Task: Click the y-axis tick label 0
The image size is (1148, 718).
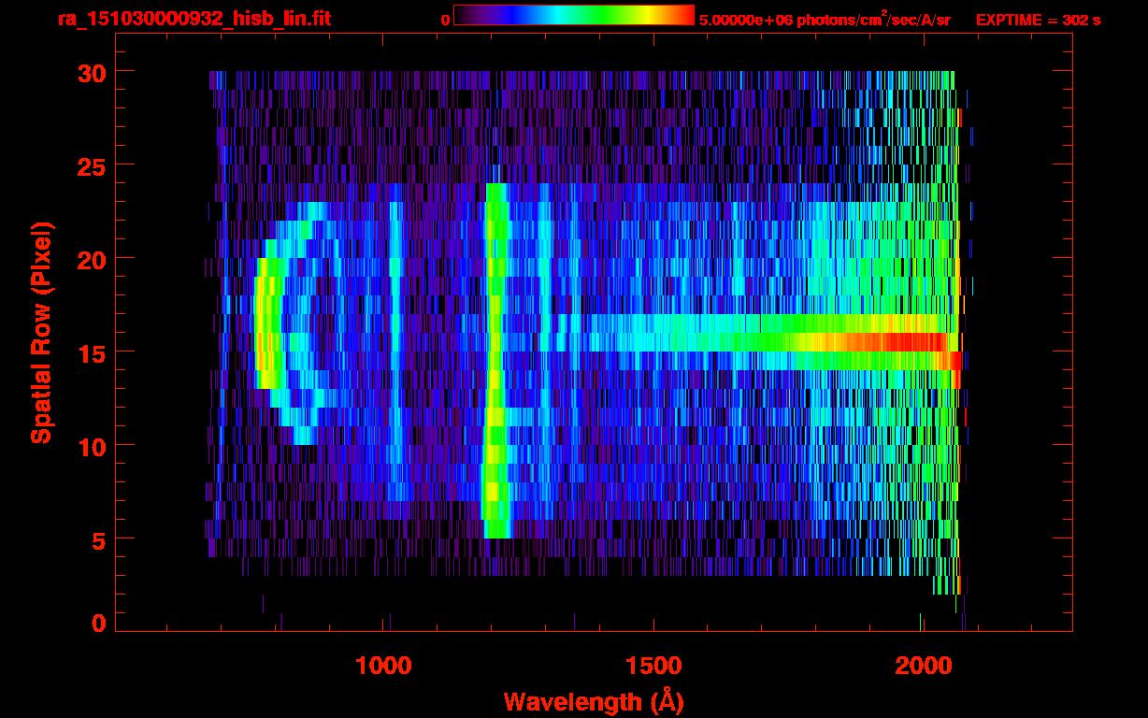Action: (x=98, y=623)
